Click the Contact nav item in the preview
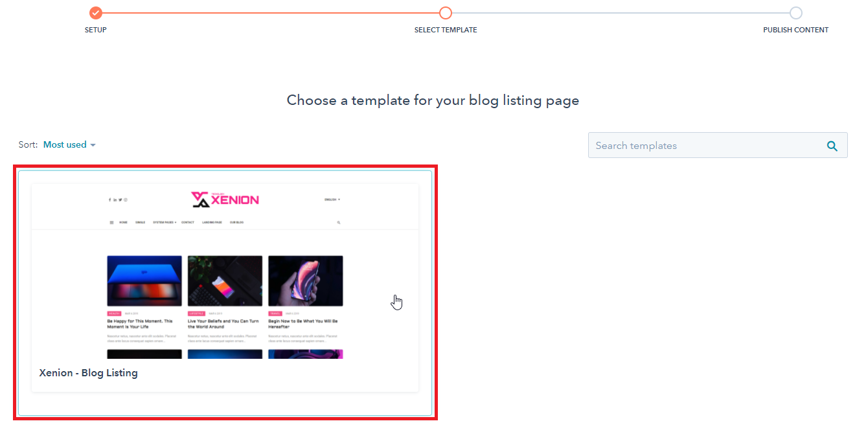The width and height of the screenshot is (855, 443). click(188, 222)
